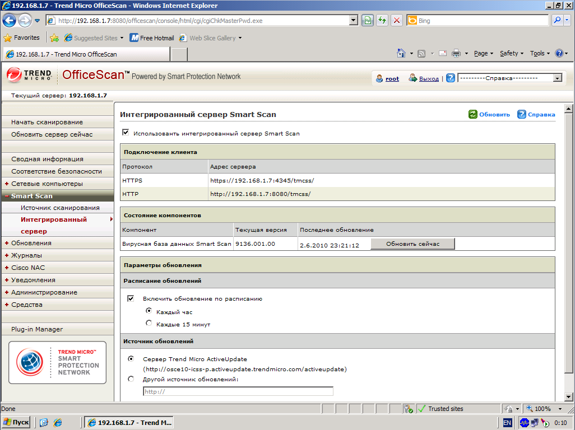
Task: Toggle 'Включить обновление по расписанию' checkbox
Action: (131, 298)
